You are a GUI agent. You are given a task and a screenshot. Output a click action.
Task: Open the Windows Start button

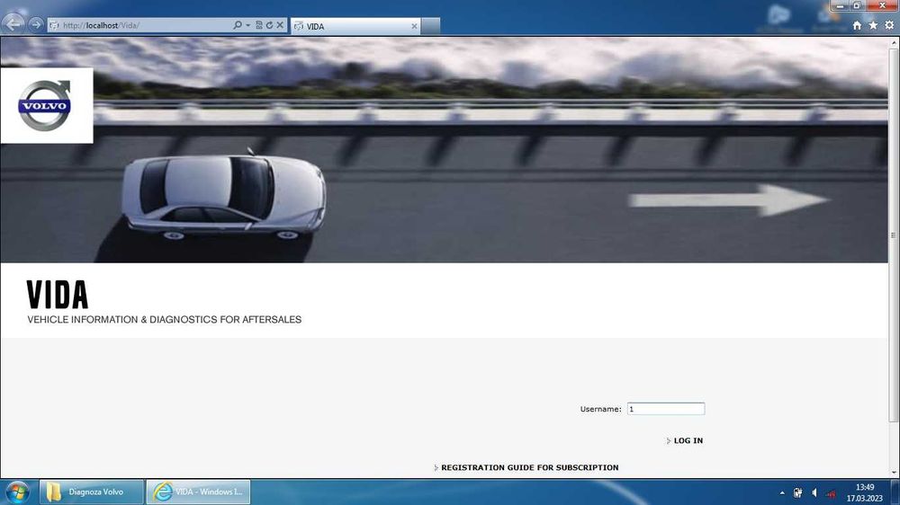click(16, 492)
